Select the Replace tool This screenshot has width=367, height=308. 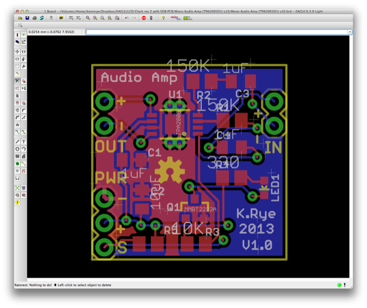(24, 88)
